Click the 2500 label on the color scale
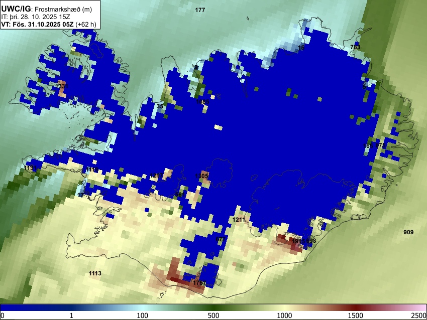This screenshot has width=427, height=320. point(419,315)
